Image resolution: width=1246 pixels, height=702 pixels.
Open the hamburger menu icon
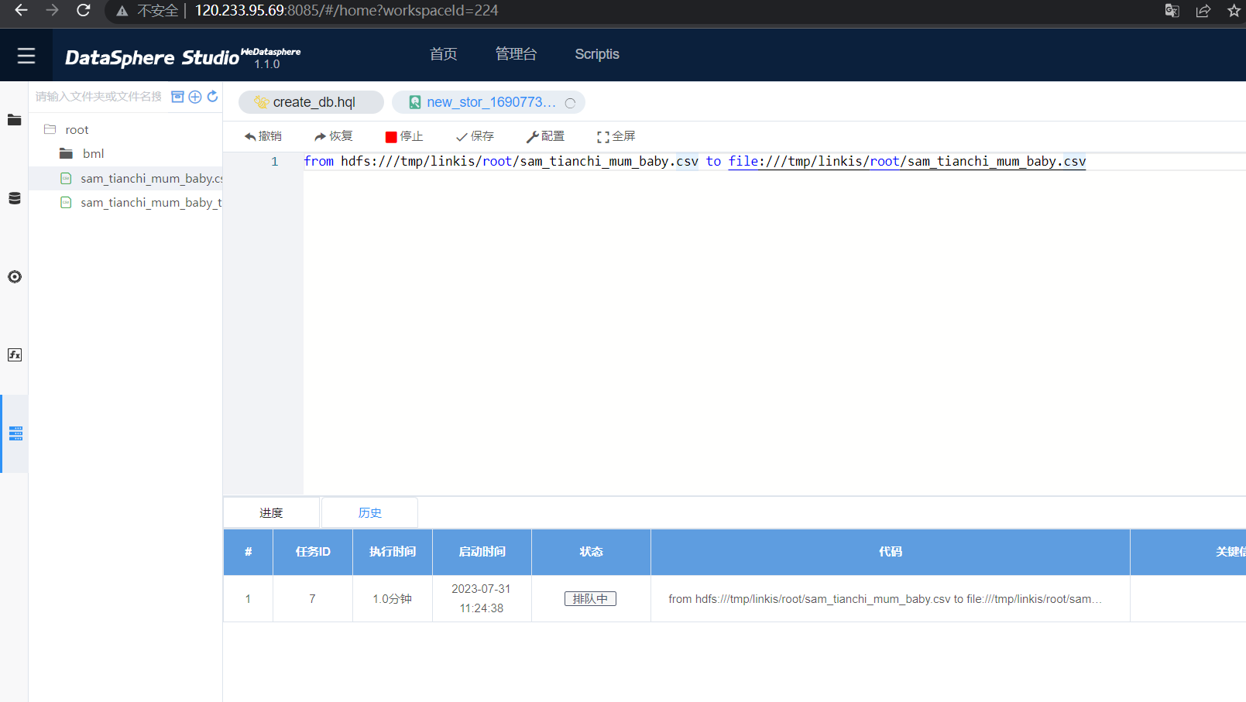(x=26, y=56)
